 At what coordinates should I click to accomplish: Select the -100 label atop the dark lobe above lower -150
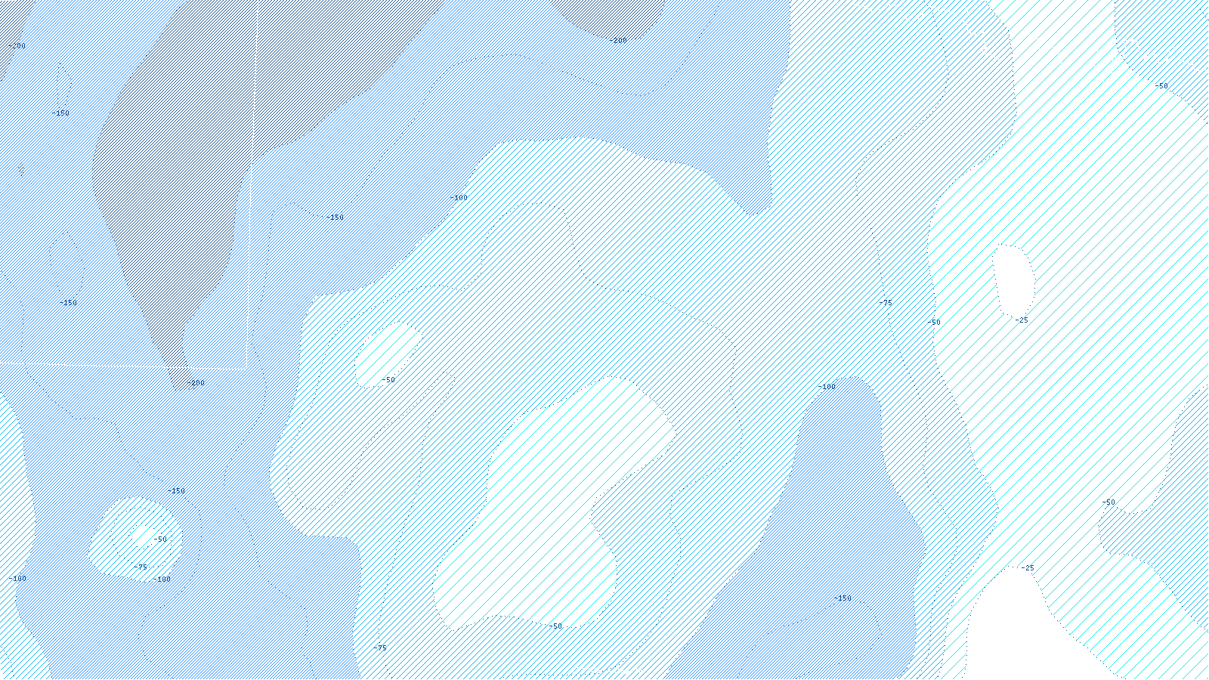[x=827, y=387]
